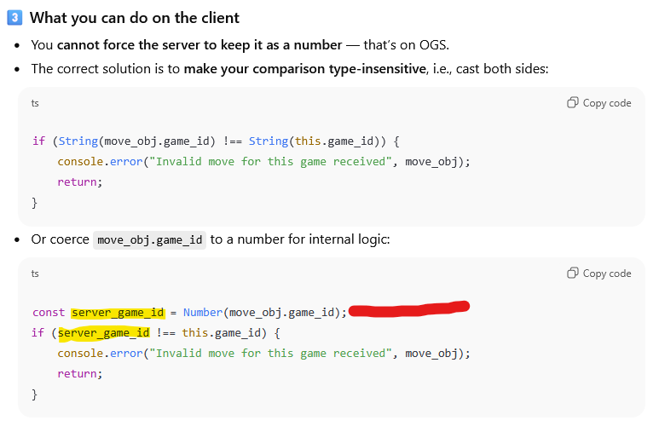Click highlighted "server_game_id" in the const line
659x432 pixels.
pos(118,313)
